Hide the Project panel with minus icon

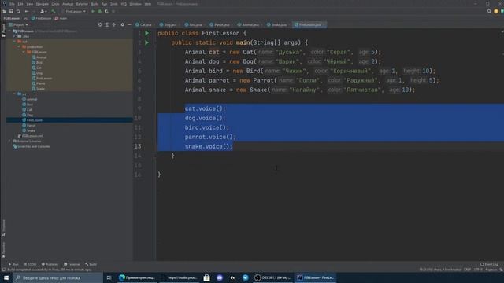tap(129, 24)
